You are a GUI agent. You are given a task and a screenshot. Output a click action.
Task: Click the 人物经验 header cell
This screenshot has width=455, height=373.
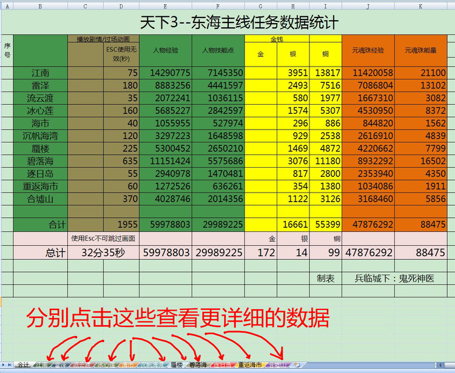[166, 50]
